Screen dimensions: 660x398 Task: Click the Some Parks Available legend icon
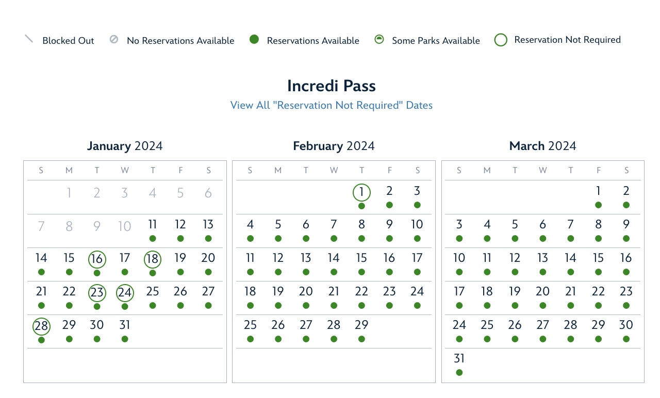pos(379,39)
